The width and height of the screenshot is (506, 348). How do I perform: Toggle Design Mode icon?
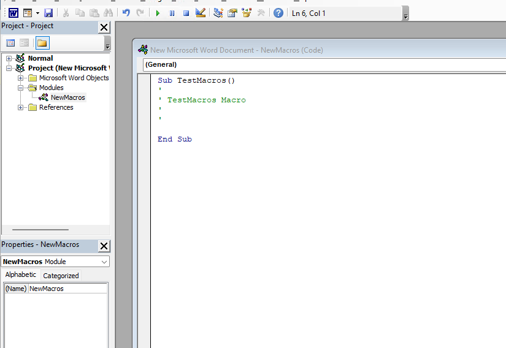tap(201, 13)
